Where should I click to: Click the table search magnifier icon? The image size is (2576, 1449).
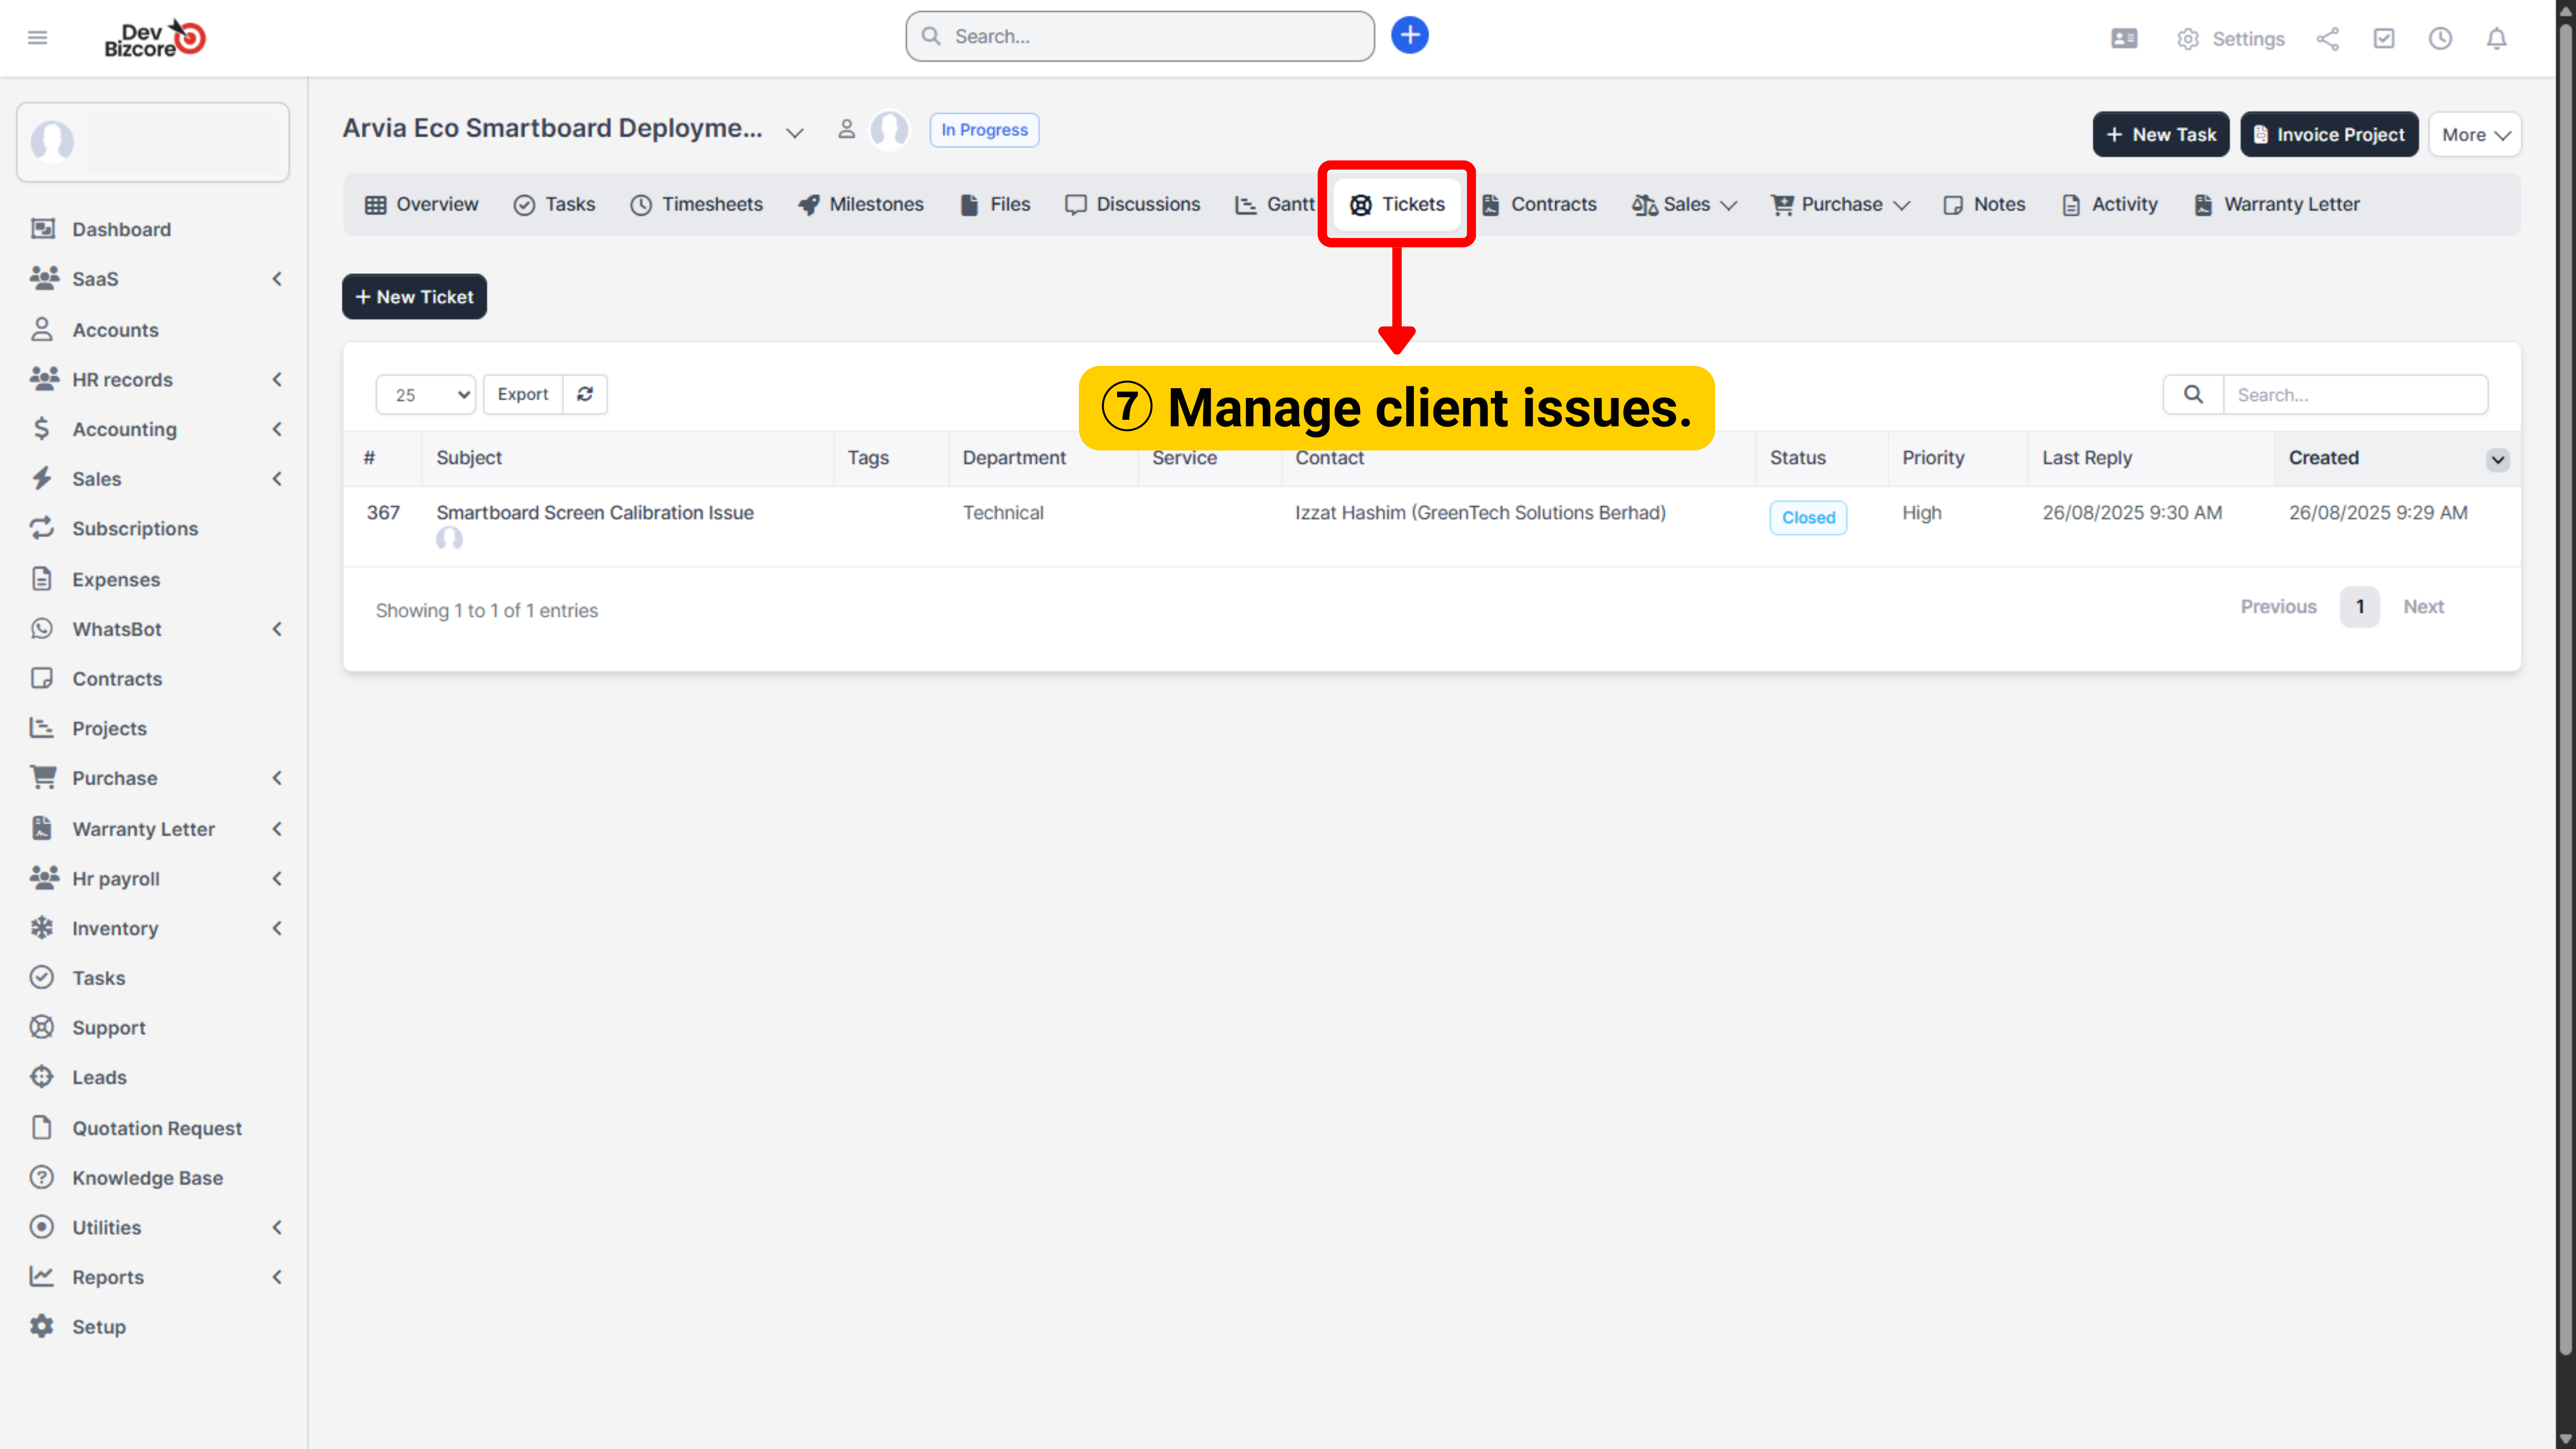[x=2193, y=394]
